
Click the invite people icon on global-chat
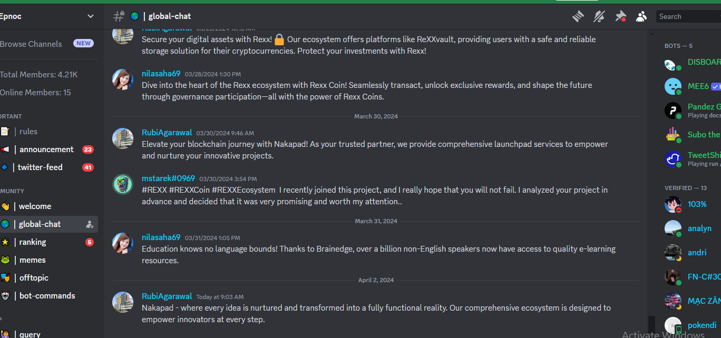pos(90,224)
